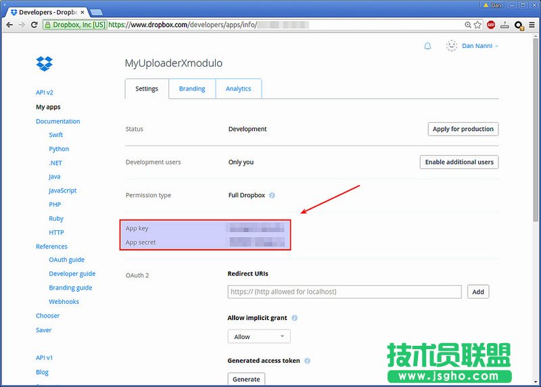541x387 pixels.
Task: Click the Apply for production button
Action: [463, 129]
